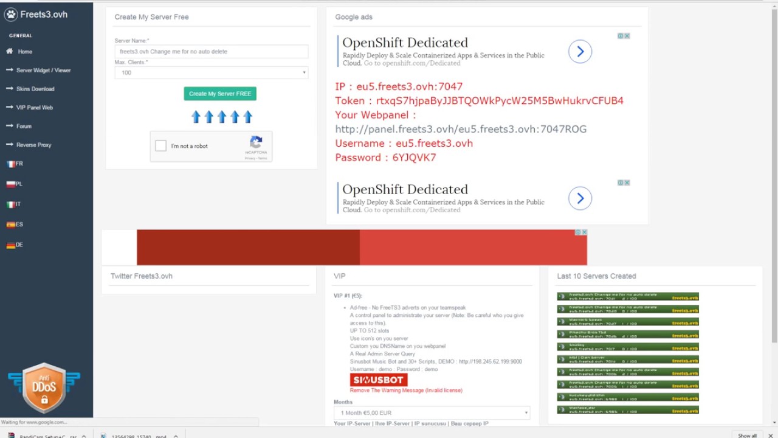Open Forum in sidebar
Image resolution: width=778 pixels, height=438 pixels.
[x=24, y=127]
